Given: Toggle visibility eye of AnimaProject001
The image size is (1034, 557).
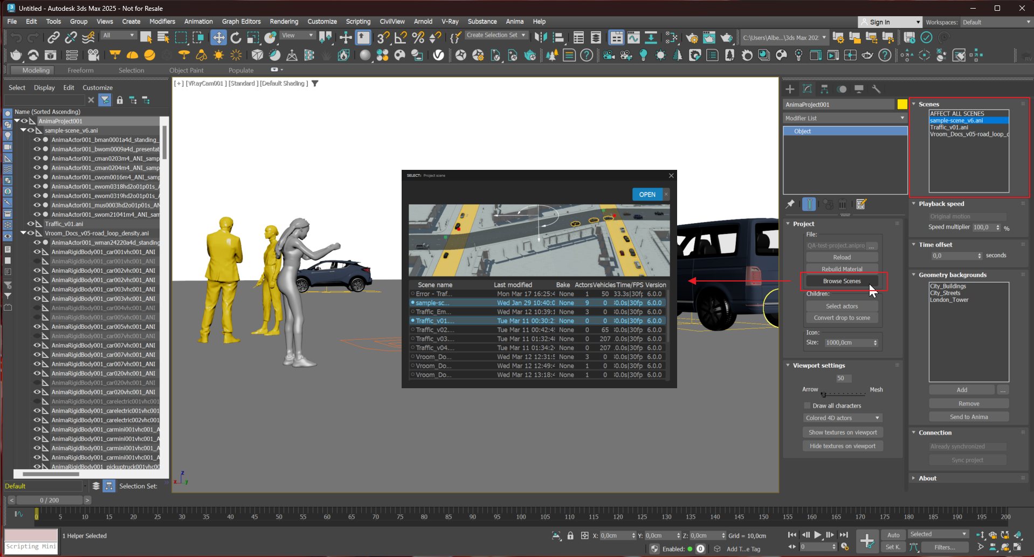Looking at the screenshot, I should (24, 121).
